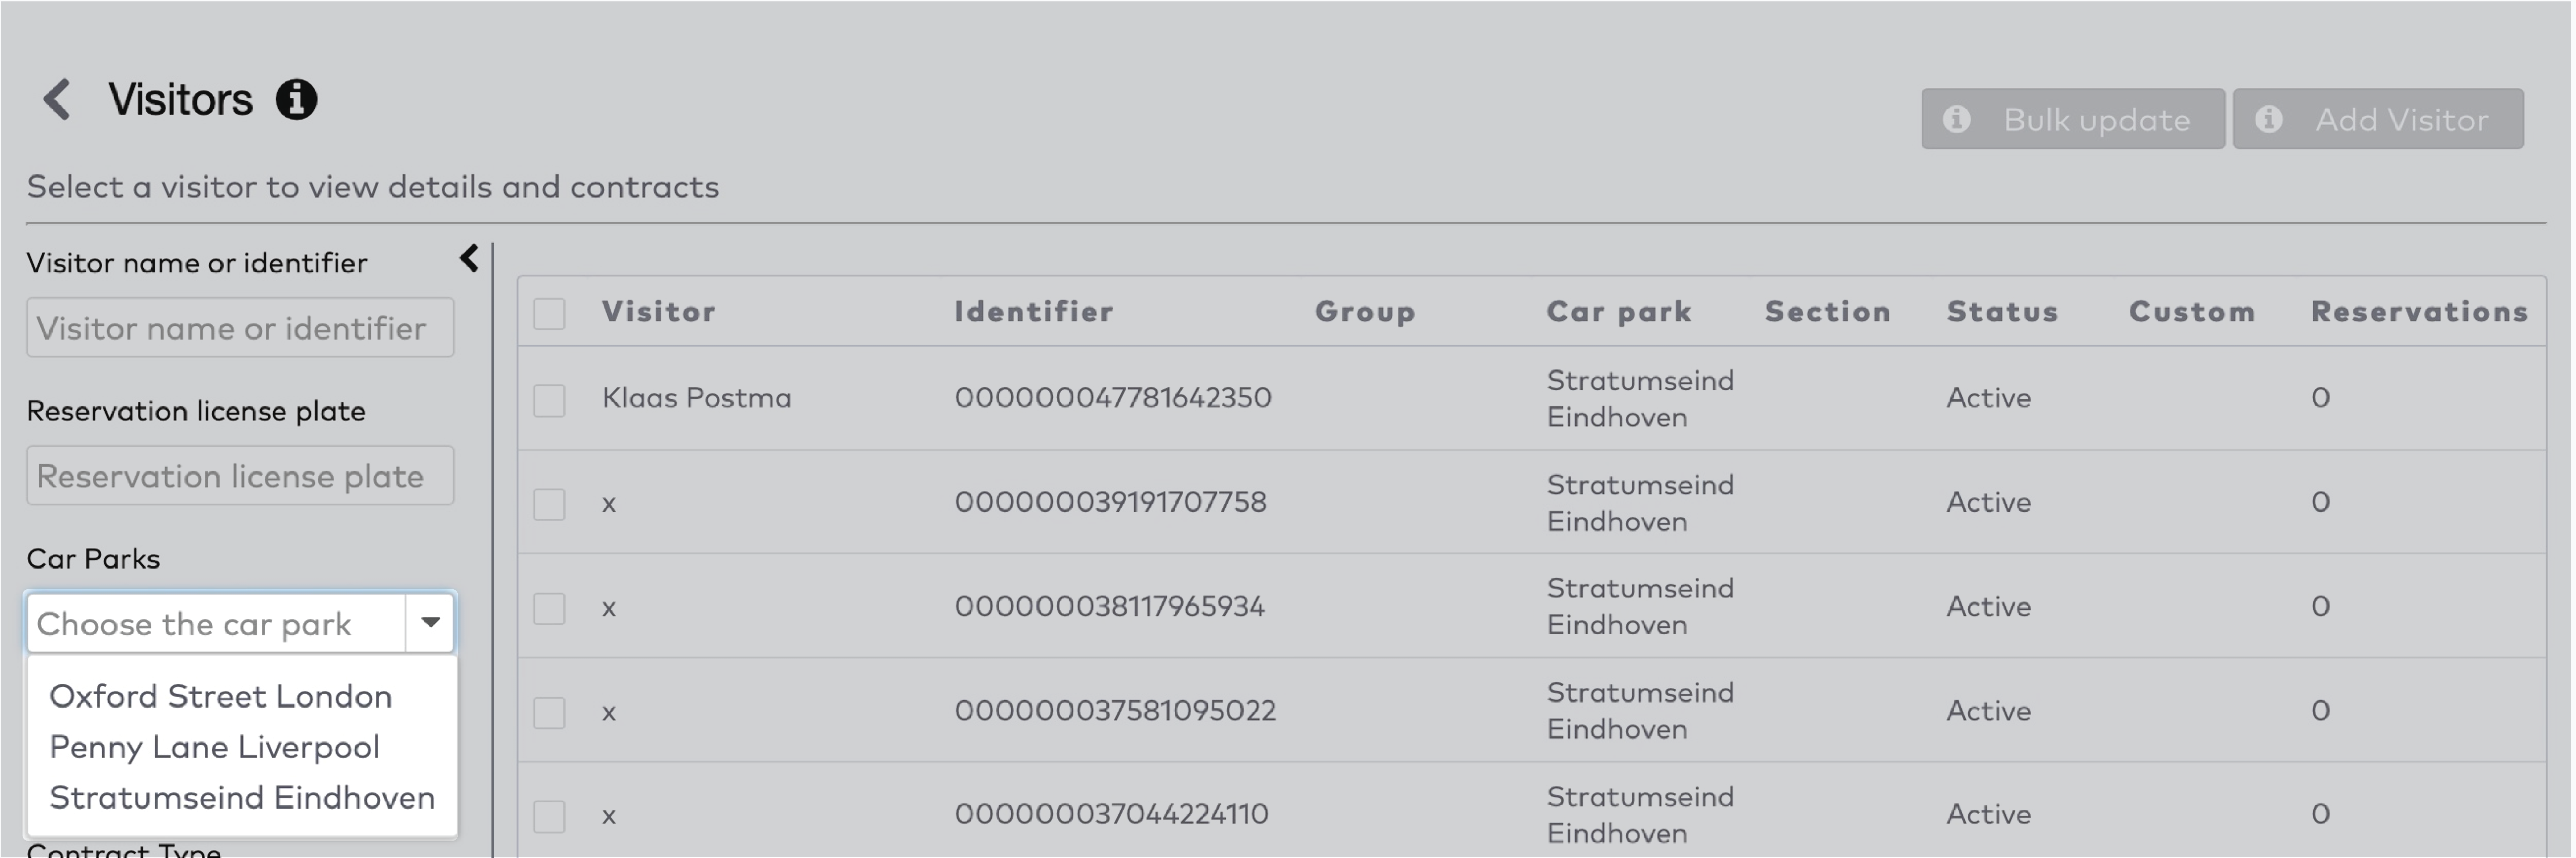Tick the checkbox for identifier 000000038117965934

click(x=549, y=607)
